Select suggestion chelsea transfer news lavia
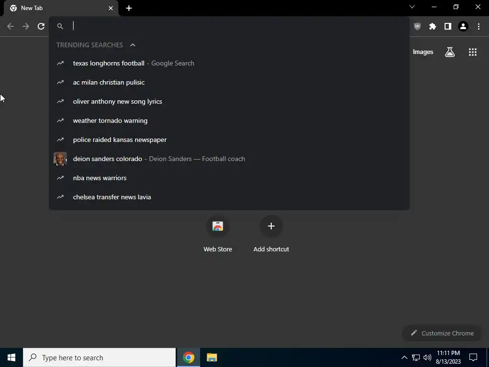Viewport: 489px width, 367px height. (x=229, y=197)
